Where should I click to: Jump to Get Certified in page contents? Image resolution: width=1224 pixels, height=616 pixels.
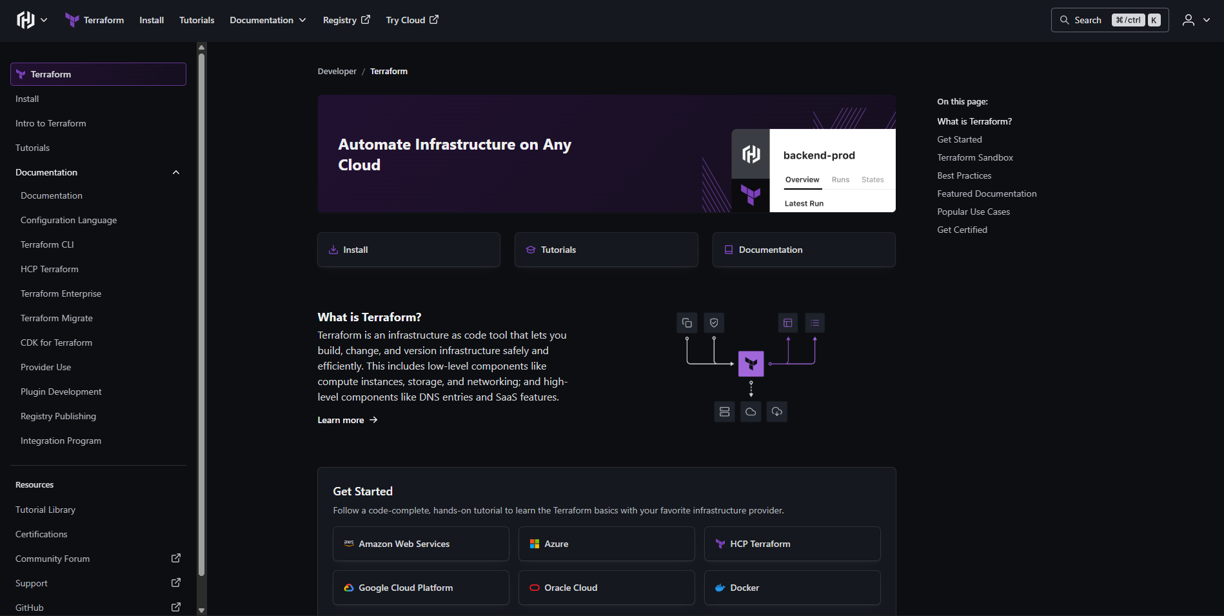(962, 230)
